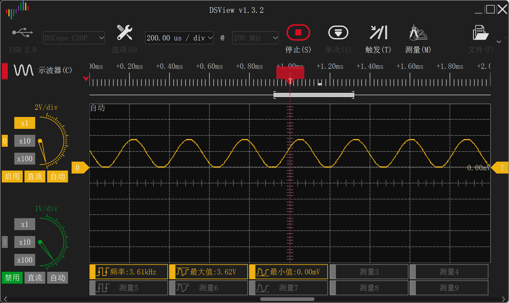Click the 自动 trigger mode label in waveform
This screenshot has width=509, height=303.
coord(98,108)
